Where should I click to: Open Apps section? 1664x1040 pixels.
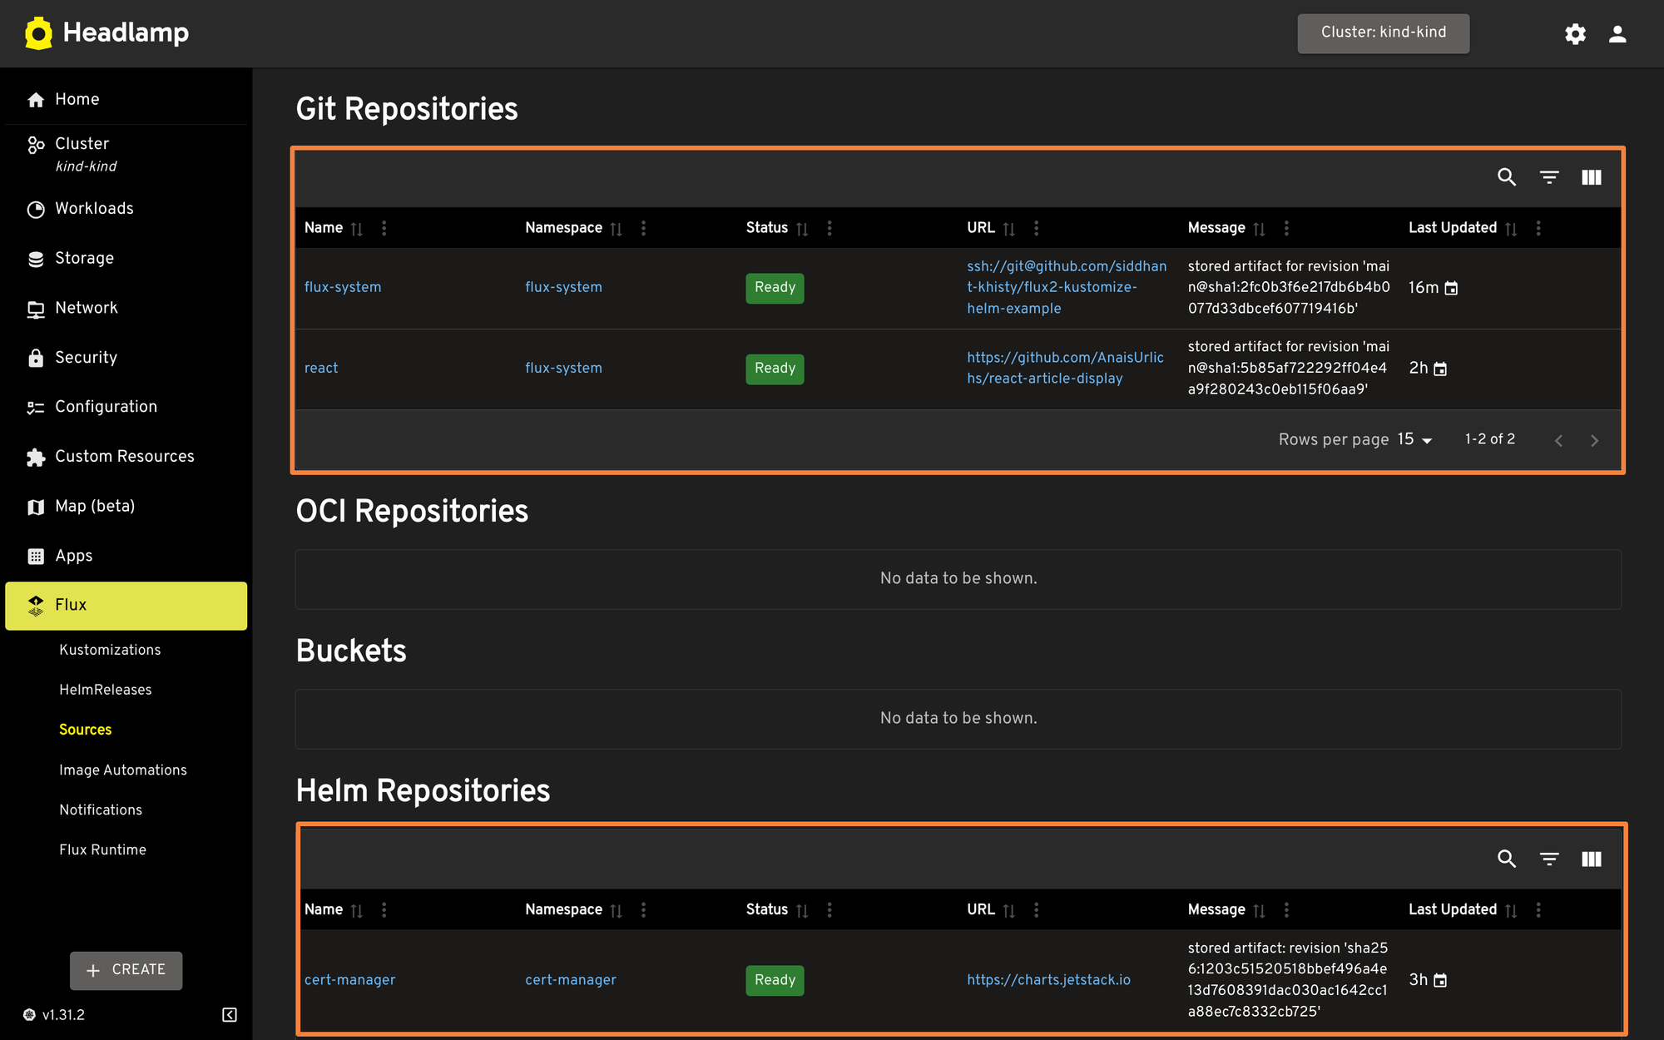[x=126, y=556]
